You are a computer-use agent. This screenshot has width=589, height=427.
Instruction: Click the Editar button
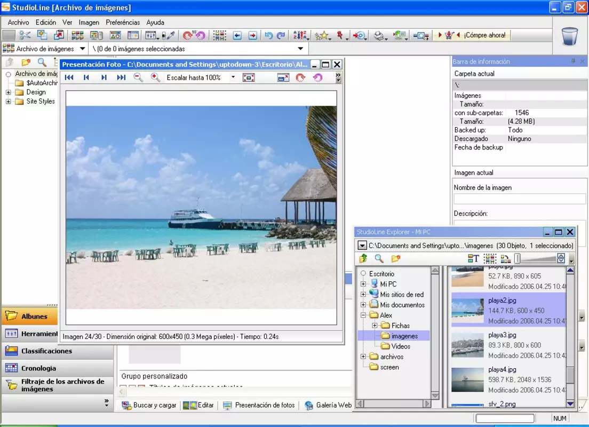pyautogui.click(x=198, y=405)
